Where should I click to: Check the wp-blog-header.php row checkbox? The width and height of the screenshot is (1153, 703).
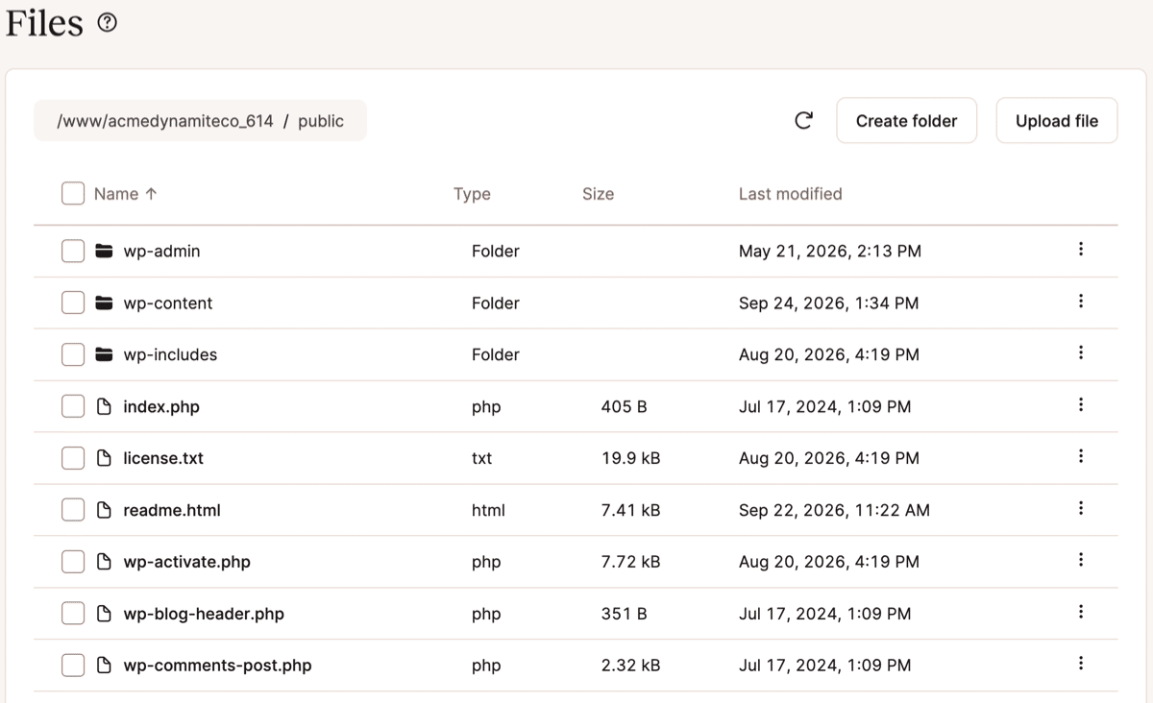tap(73, 614)
